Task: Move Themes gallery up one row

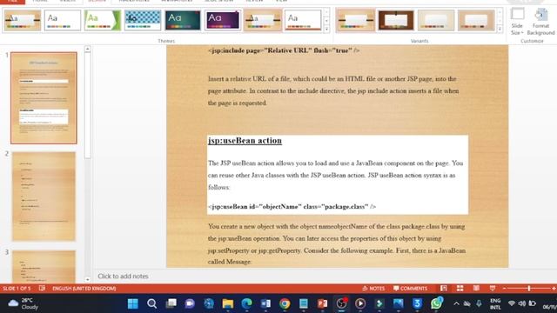Action: tap(326, 13)
